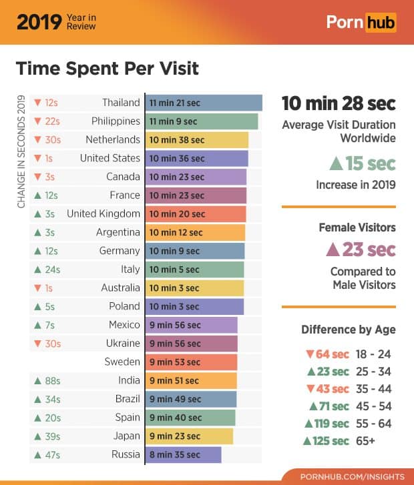The height and width of the screenshot is (485, 414).
Task: Click the green up arrow before 15 sec
Action: (337, 163)
